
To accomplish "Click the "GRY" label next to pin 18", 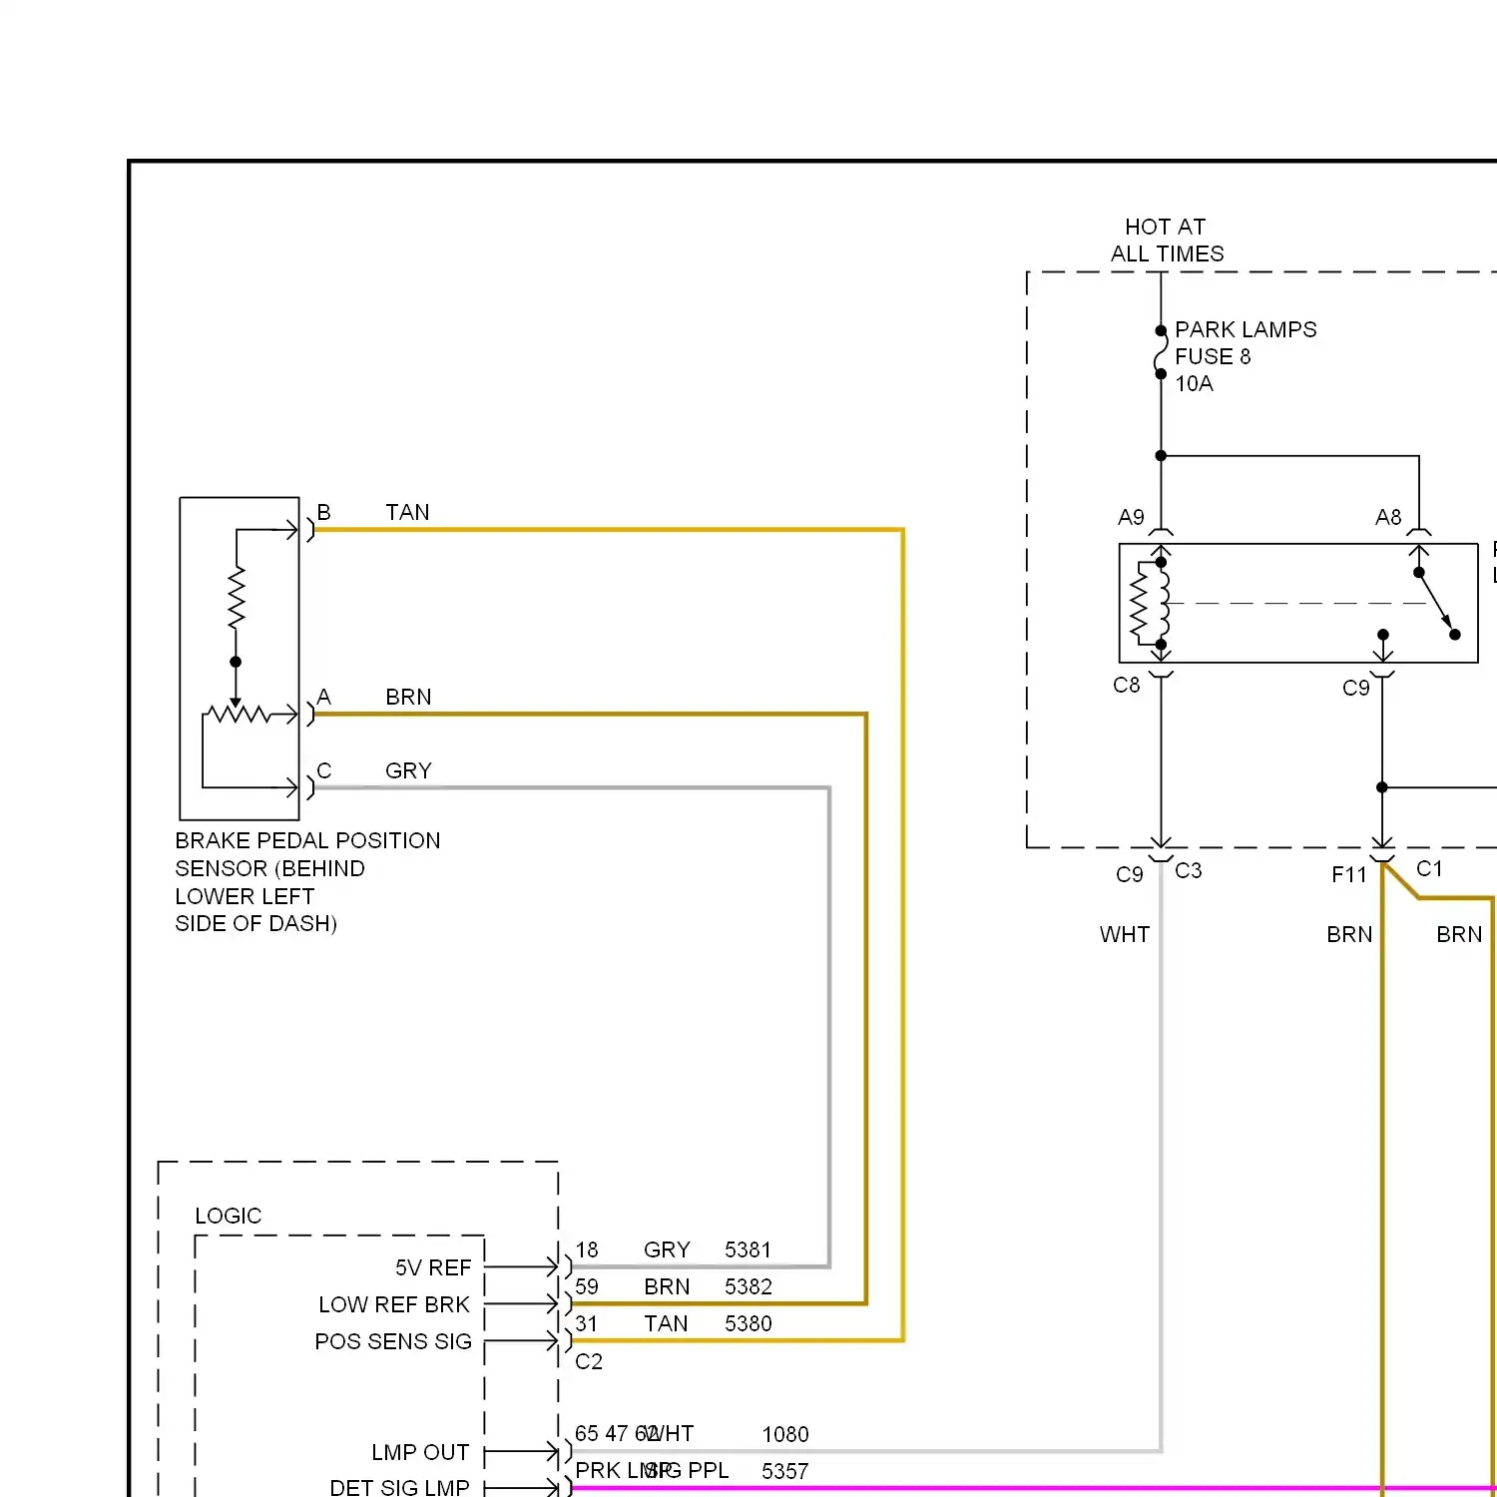I will coord(667,1249).
